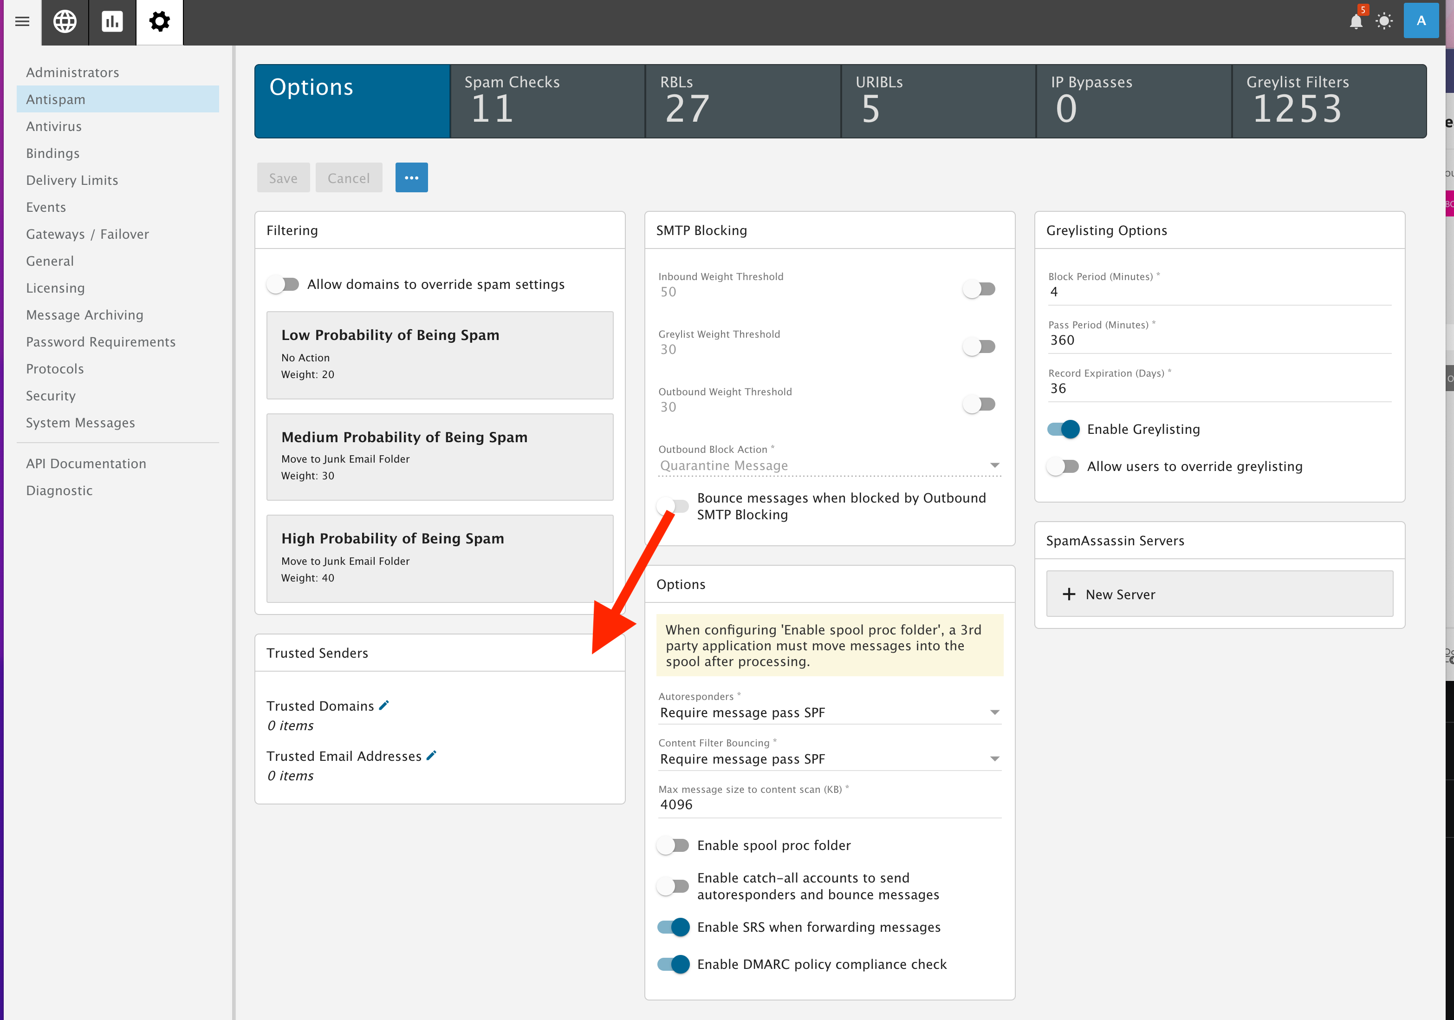Toggle Allow domains to override spam settings
Viewport: 1454px width, 1020px height.
tap(282, 284)
